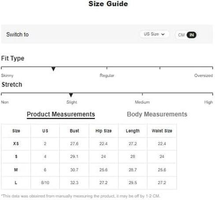
Task: Switch units to CM
Action: (x=181, y=35)
